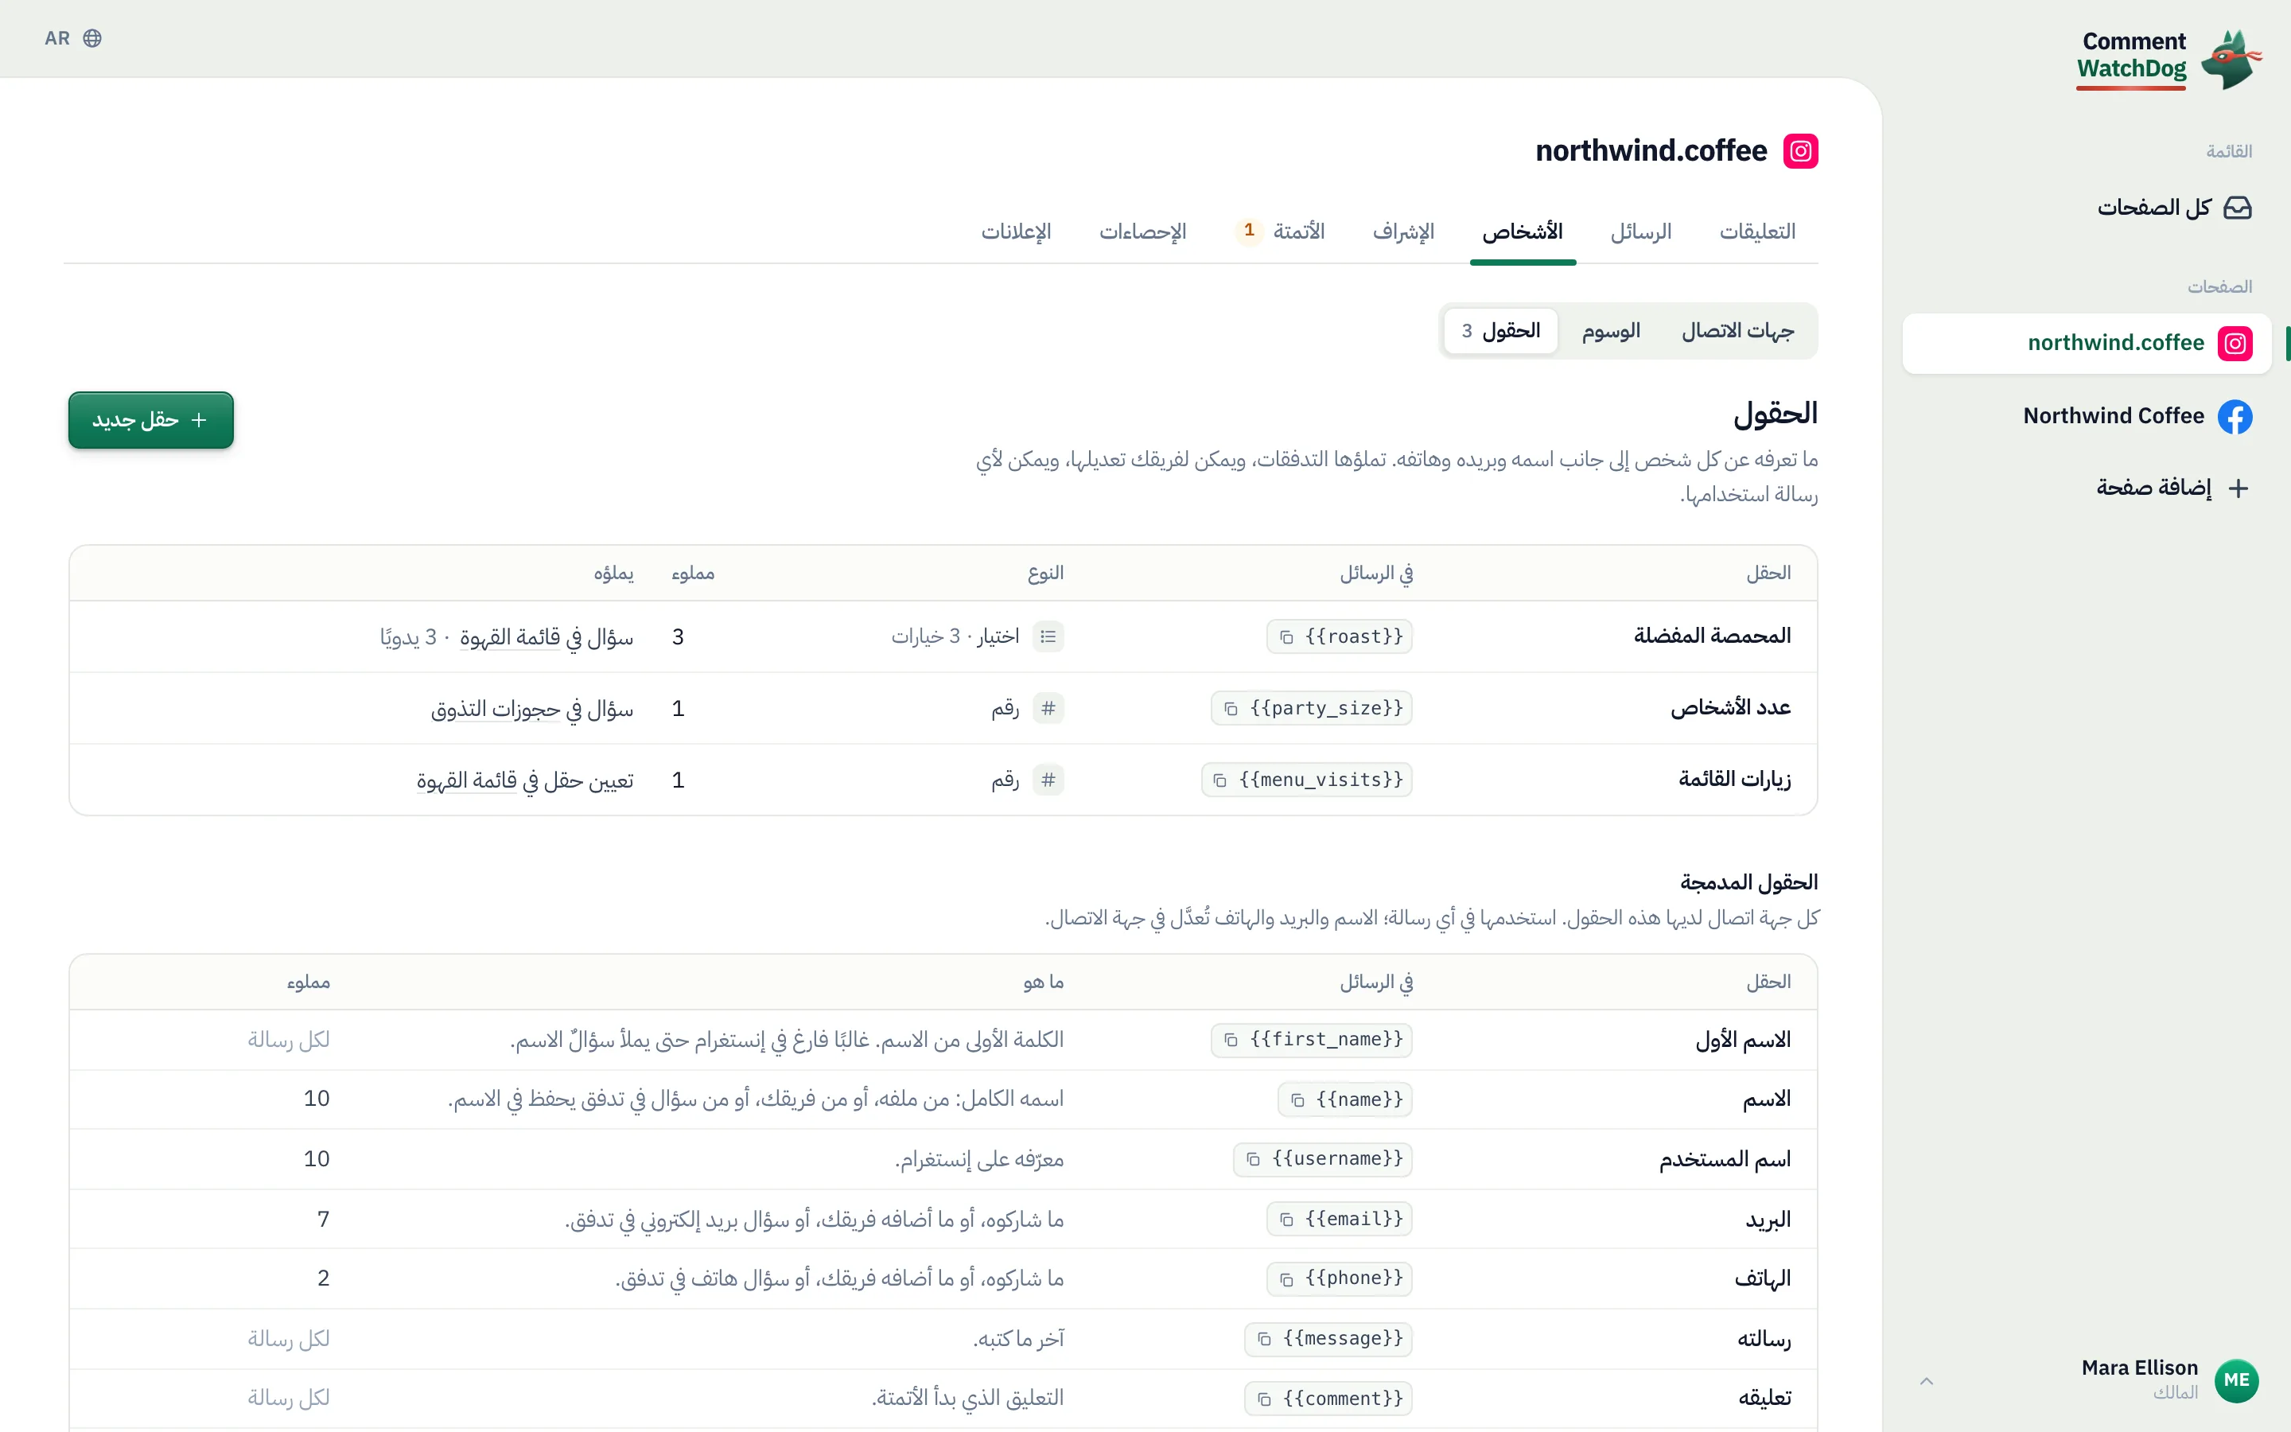Expand the Mara Ellison account menu chevron
The width and height of the screenshot is (2291, 1432).
(x=1927, y=1381)
